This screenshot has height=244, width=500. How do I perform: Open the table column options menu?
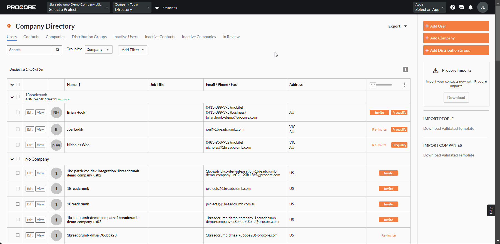[404, 85]
